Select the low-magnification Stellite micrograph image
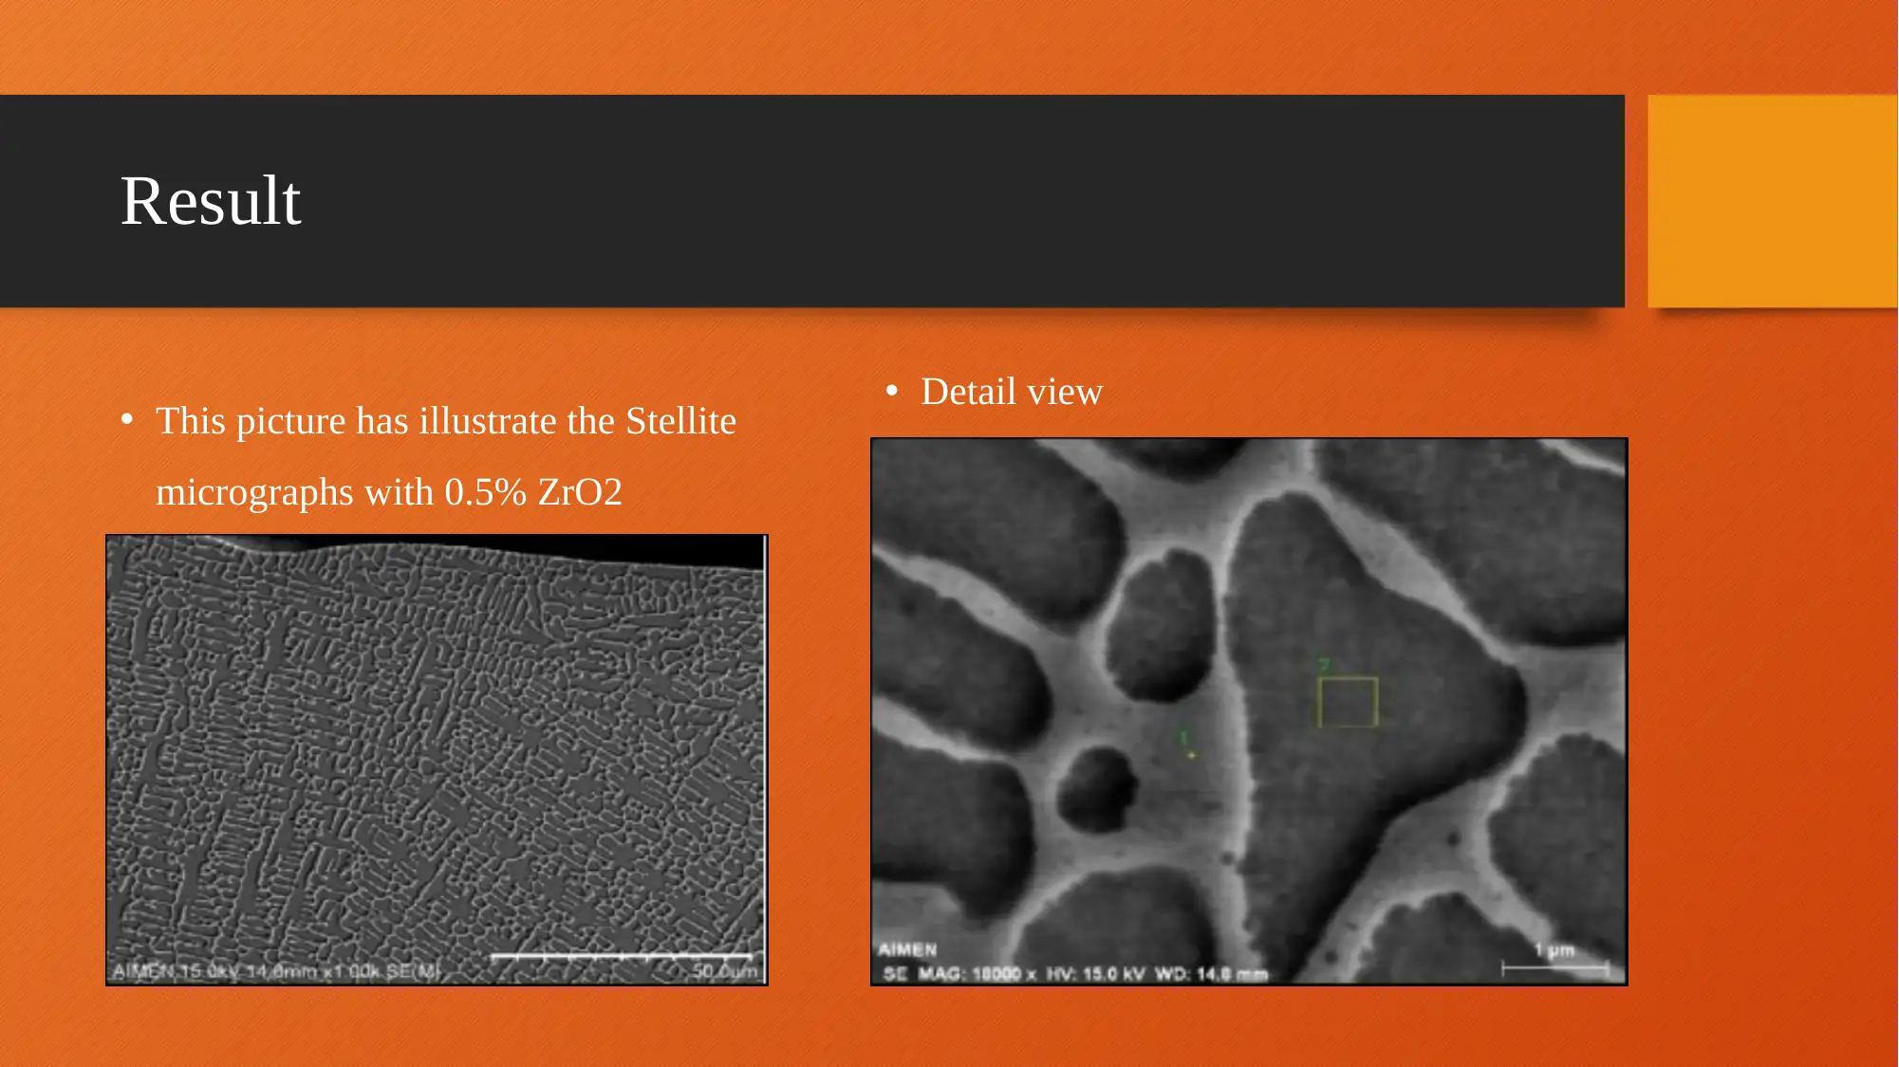Image resolution: width=1899 pixels, height=1067 pixels. 437,760
